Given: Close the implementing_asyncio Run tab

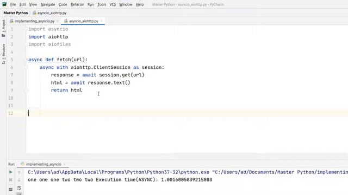Looking at the screenshot, I should click(64, 164).
